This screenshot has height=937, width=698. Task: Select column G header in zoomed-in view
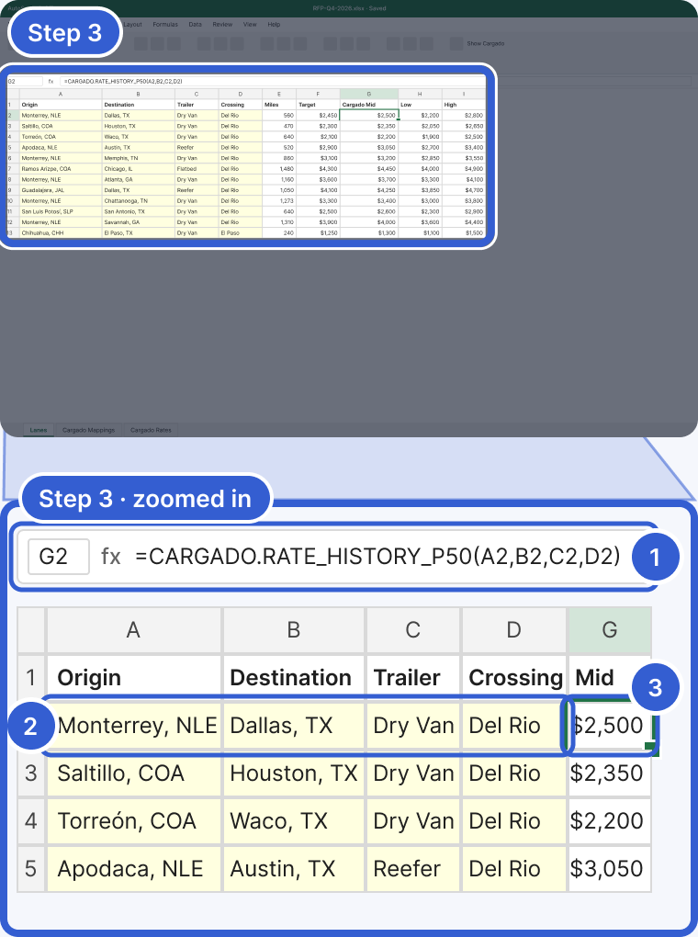click(610, 630)
